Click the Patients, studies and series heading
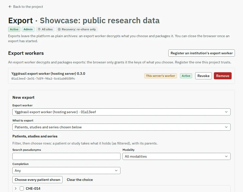 [x=35, y=136]
